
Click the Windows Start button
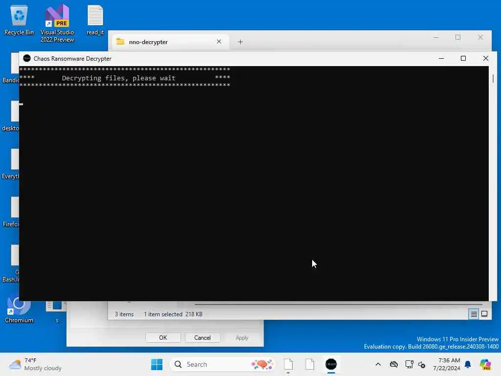[157, 364]
